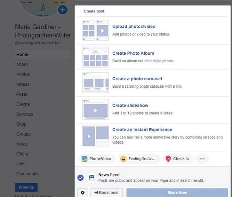Open more post options (three dots)
Image resolution: width=232 pixels, height=197 pixels.
point(202,159)
